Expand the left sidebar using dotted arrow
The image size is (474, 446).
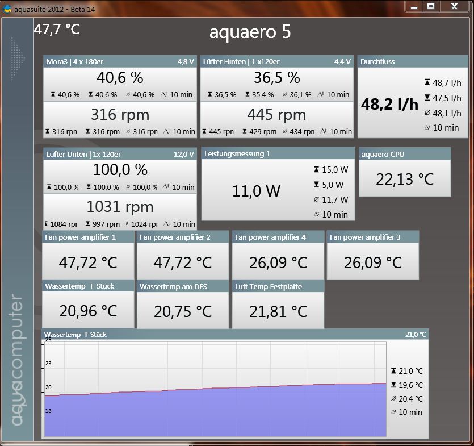tap(18, 59)
